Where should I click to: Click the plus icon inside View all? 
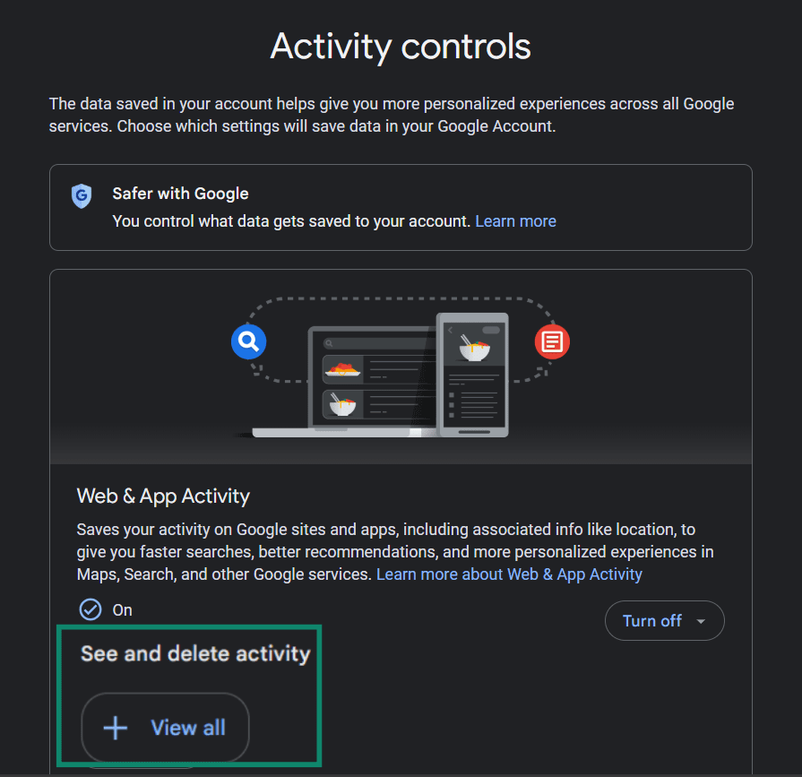[115, 728]
